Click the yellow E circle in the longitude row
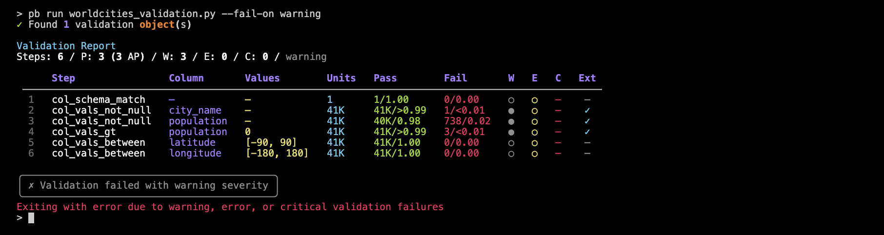This screenshot has height=235, width=884. [535, 154]
